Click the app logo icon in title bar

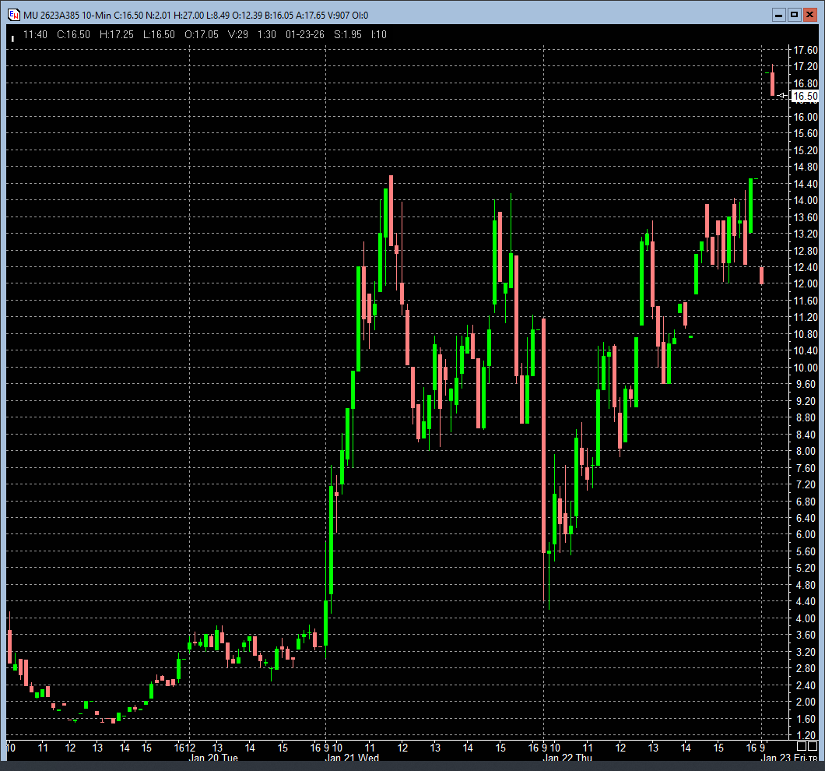13,15
